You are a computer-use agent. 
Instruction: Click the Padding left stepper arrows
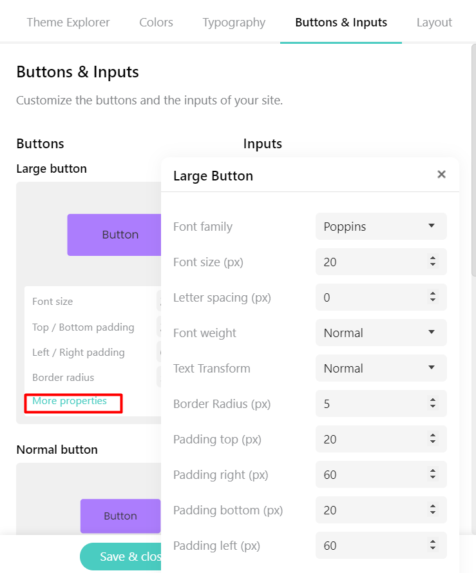point(433,546)
